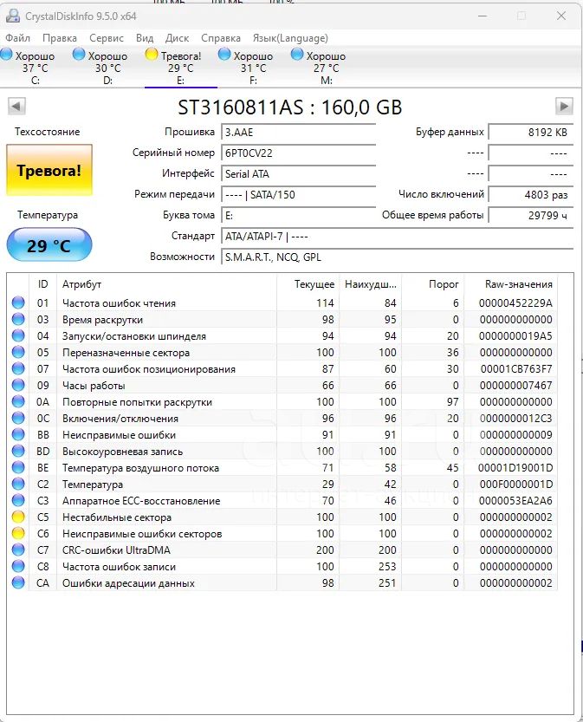
Task: Click the status circle for attribute C8
Action: point(18,566)
